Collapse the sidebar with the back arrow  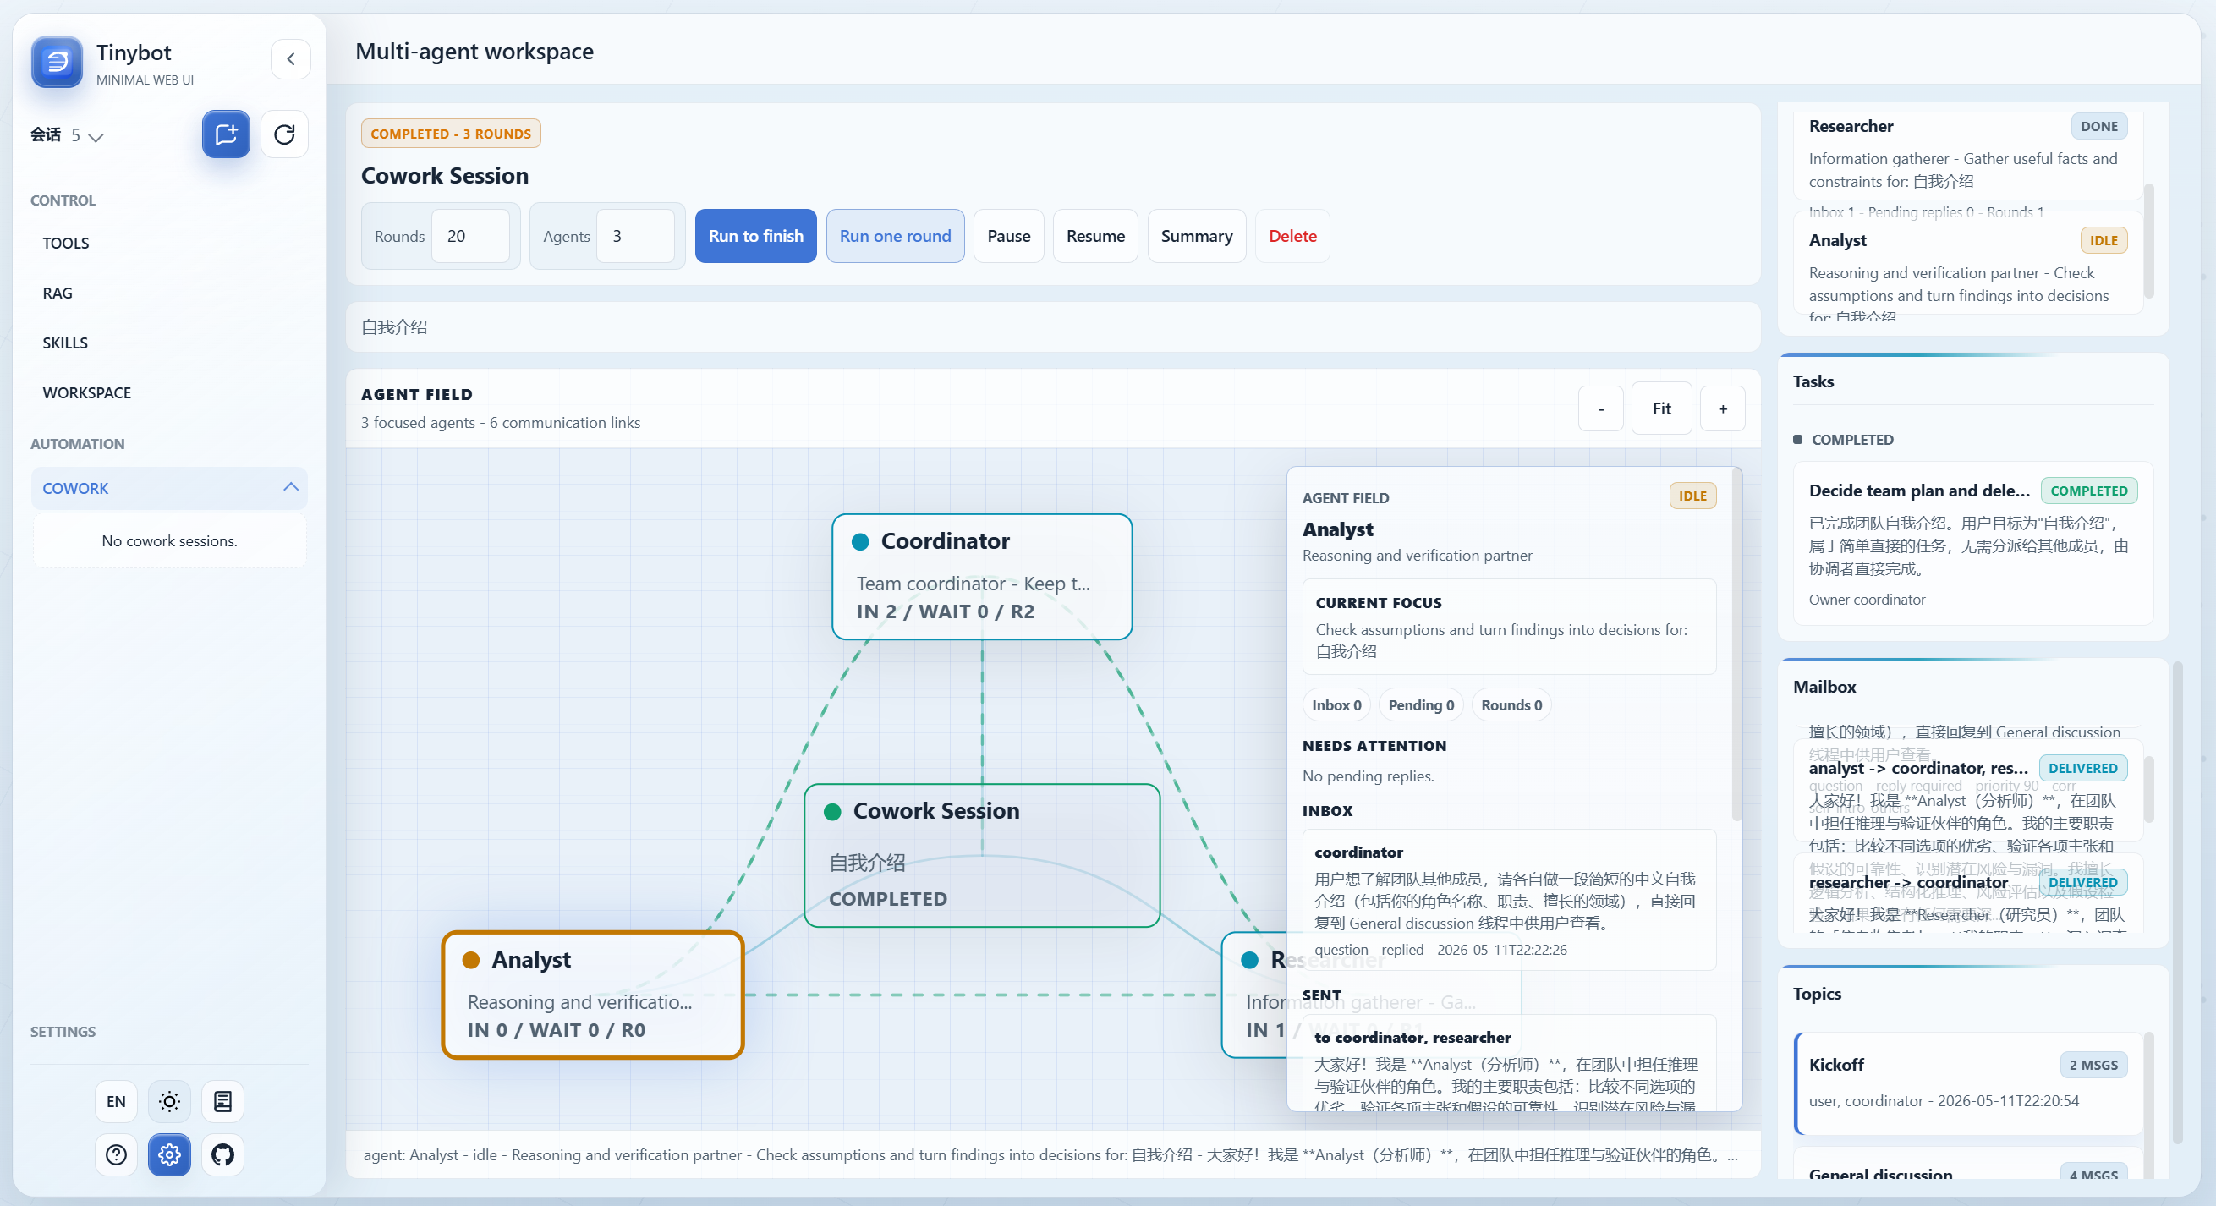coord(291,59)
